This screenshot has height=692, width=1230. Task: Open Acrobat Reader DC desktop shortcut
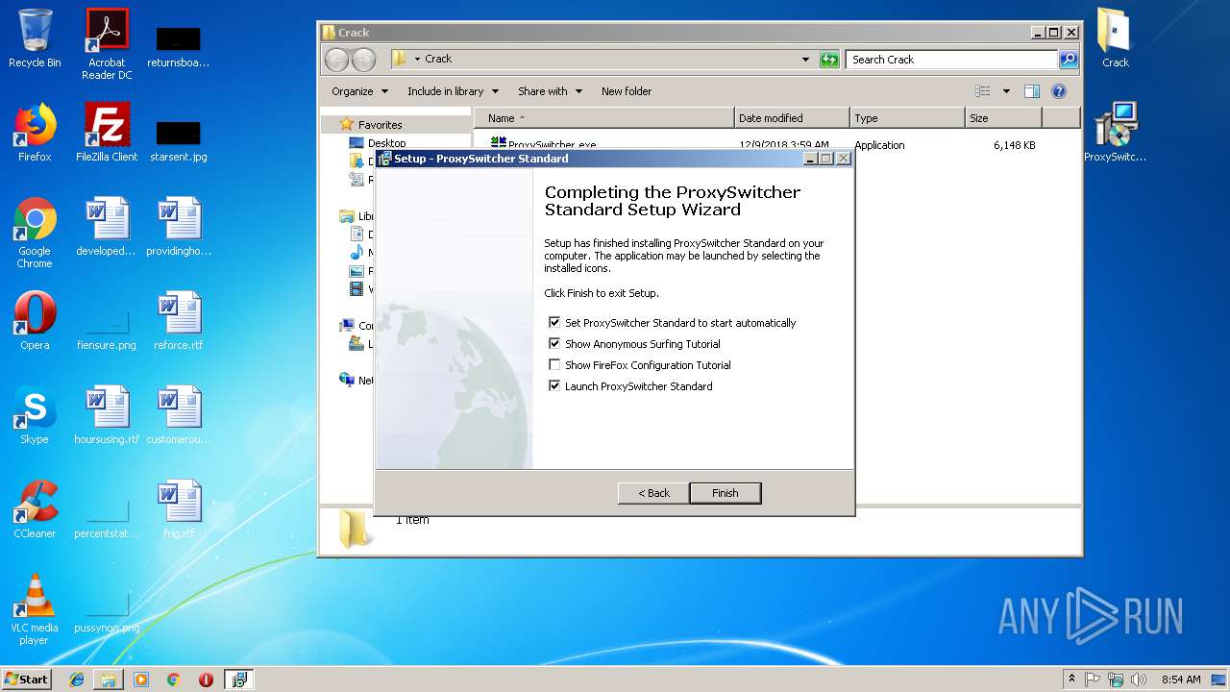[107, 44]
